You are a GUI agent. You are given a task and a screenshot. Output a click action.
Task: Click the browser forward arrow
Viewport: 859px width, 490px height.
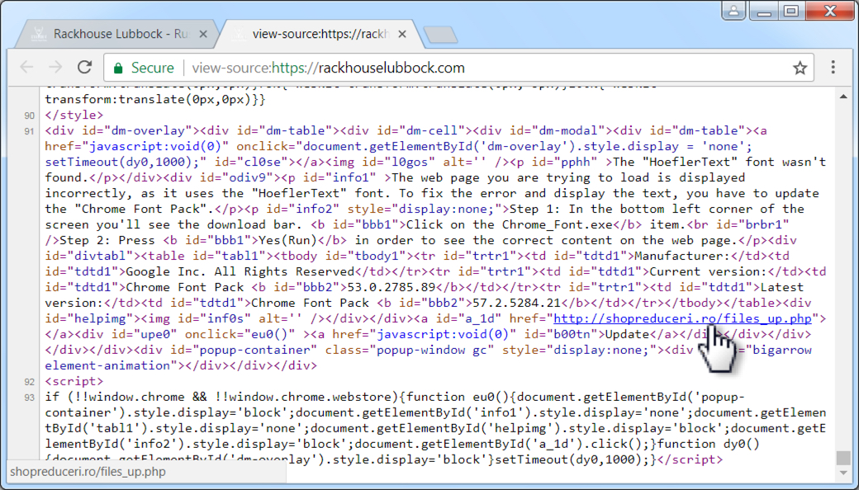click(55, 68)
